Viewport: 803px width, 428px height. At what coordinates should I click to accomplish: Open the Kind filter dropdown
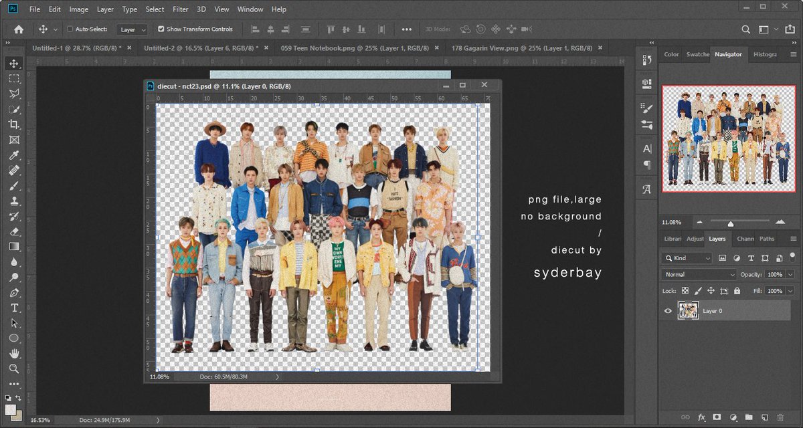tap(687, 258)
